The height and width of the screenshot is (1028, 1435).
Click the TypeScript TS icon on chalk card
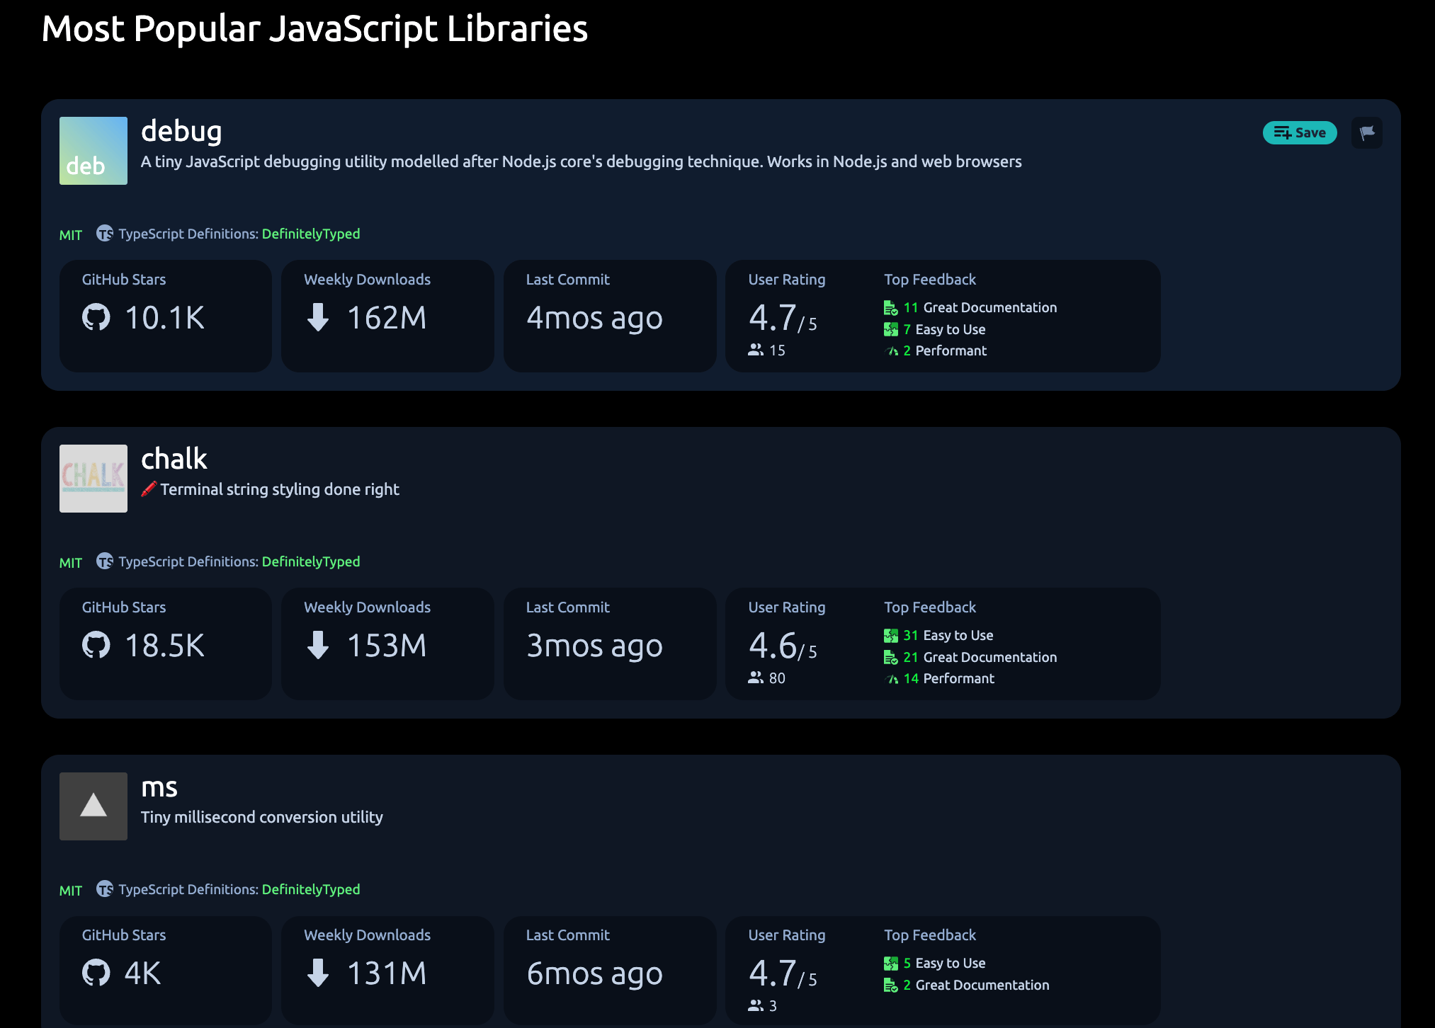pos(105,561)
